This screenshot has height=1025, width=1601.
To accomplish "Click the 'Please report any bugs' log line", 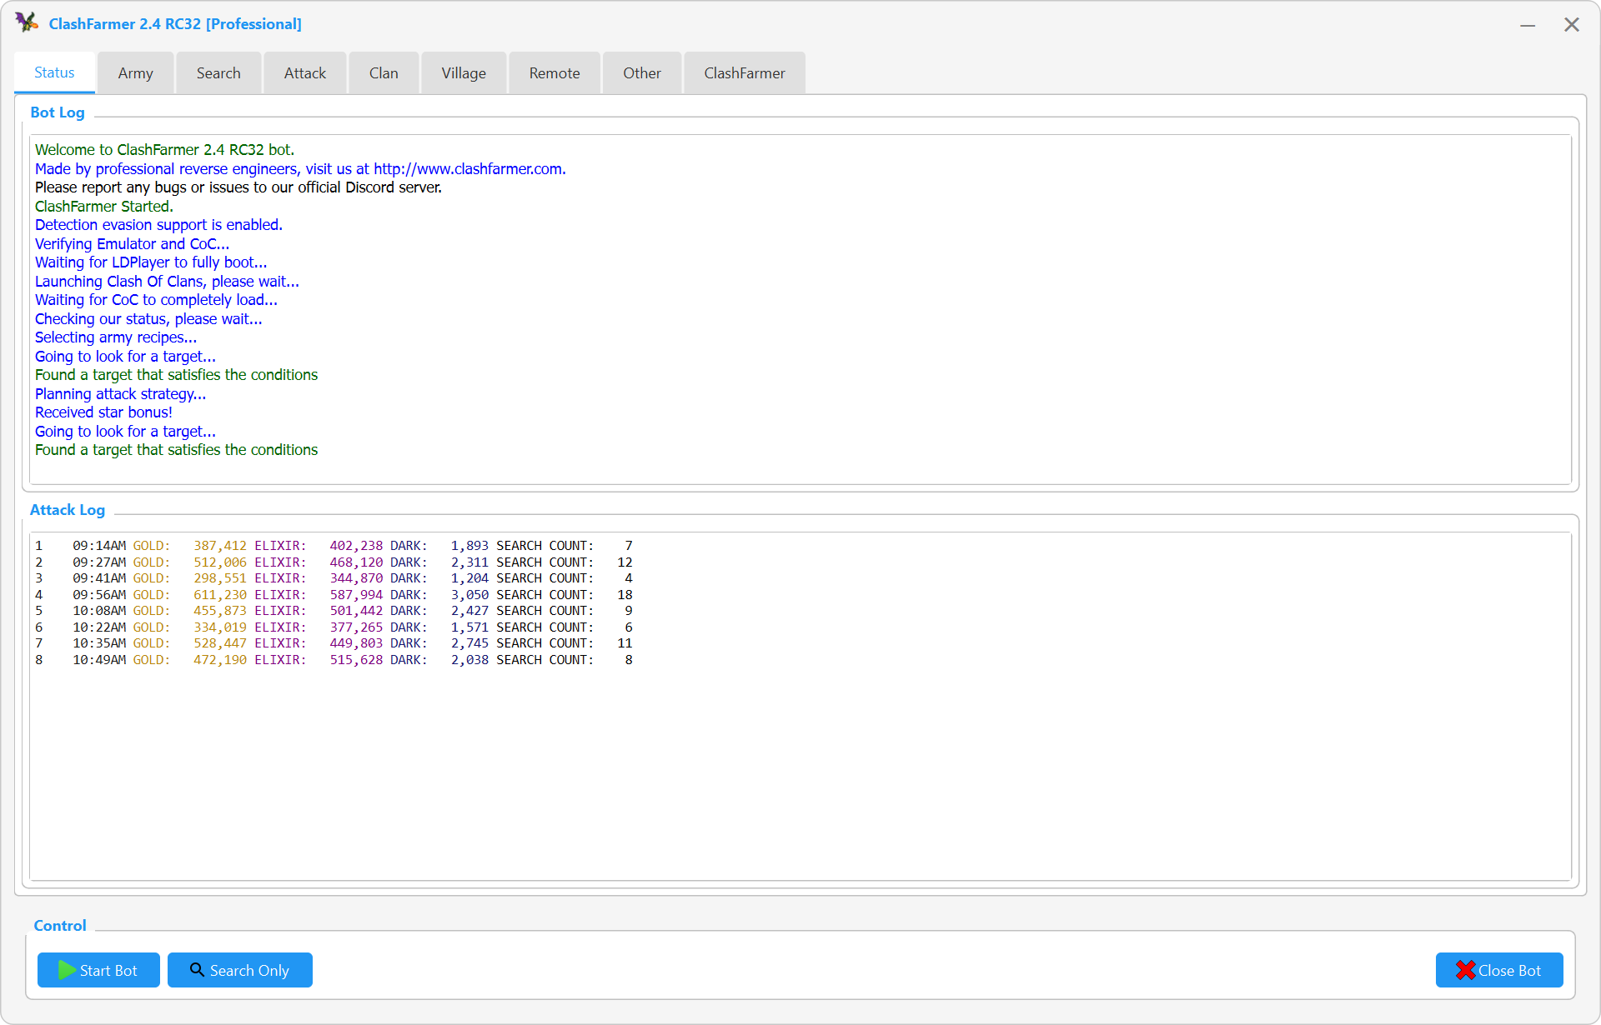I will [238, 187].
